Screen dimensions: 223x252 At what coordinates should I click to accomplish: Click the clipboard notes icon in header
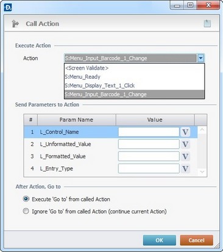tap(207, 24)
